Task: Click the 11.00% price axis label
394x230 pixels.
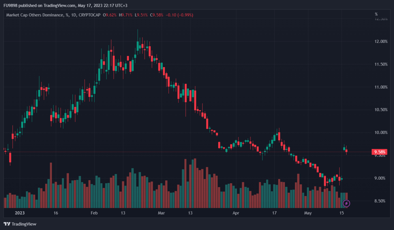Action: (381, 87)
